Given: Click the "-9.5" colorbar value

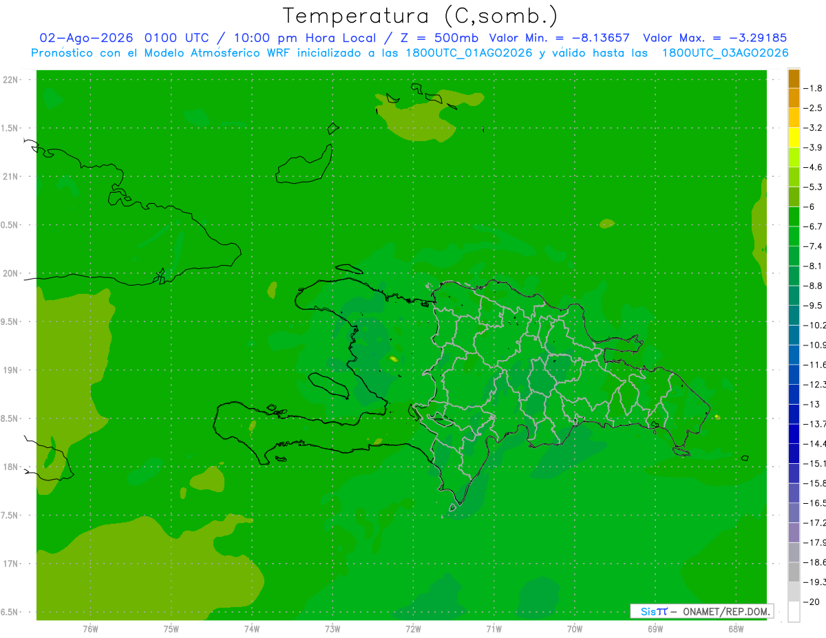Looking at the screenshot, I should pyautogui.click(x=814, y=305).
